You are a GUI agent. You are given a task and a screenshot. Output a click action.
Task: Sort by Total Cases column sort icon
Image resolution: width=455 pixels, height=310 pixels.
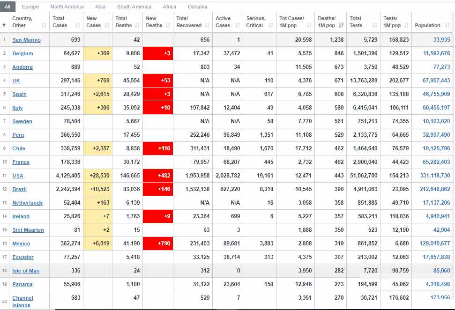78,25
